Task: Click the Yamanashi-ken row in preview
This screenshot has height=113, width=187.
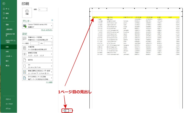Action: coord(136,54)
